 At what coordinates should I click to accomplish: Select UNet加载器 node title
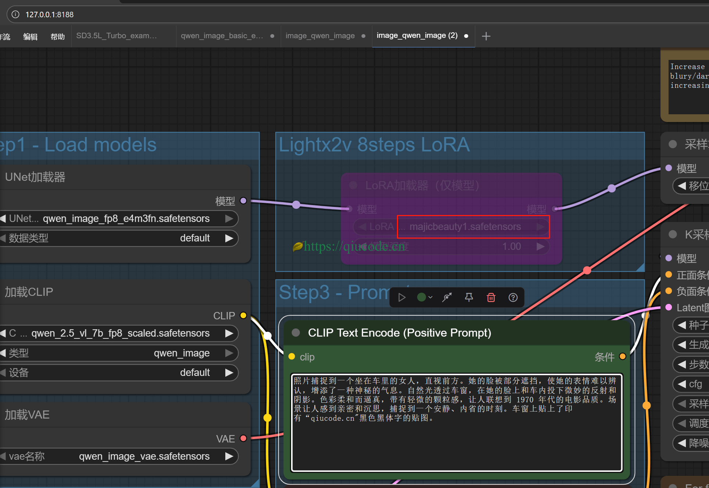pyautogui.click(x=35, y=177)
